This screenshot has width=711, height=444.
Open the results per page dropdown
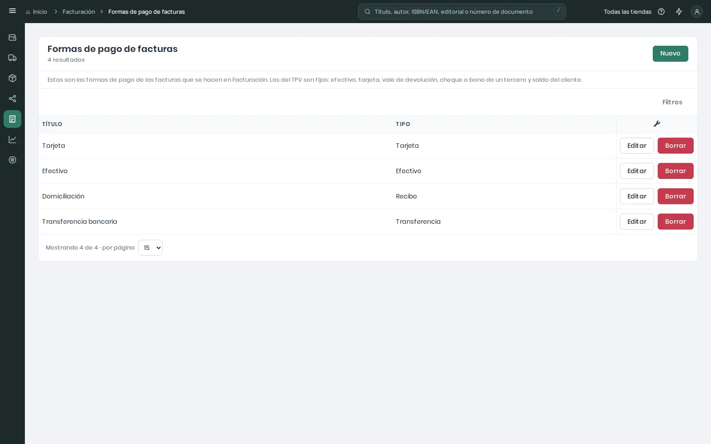(150, 248)
